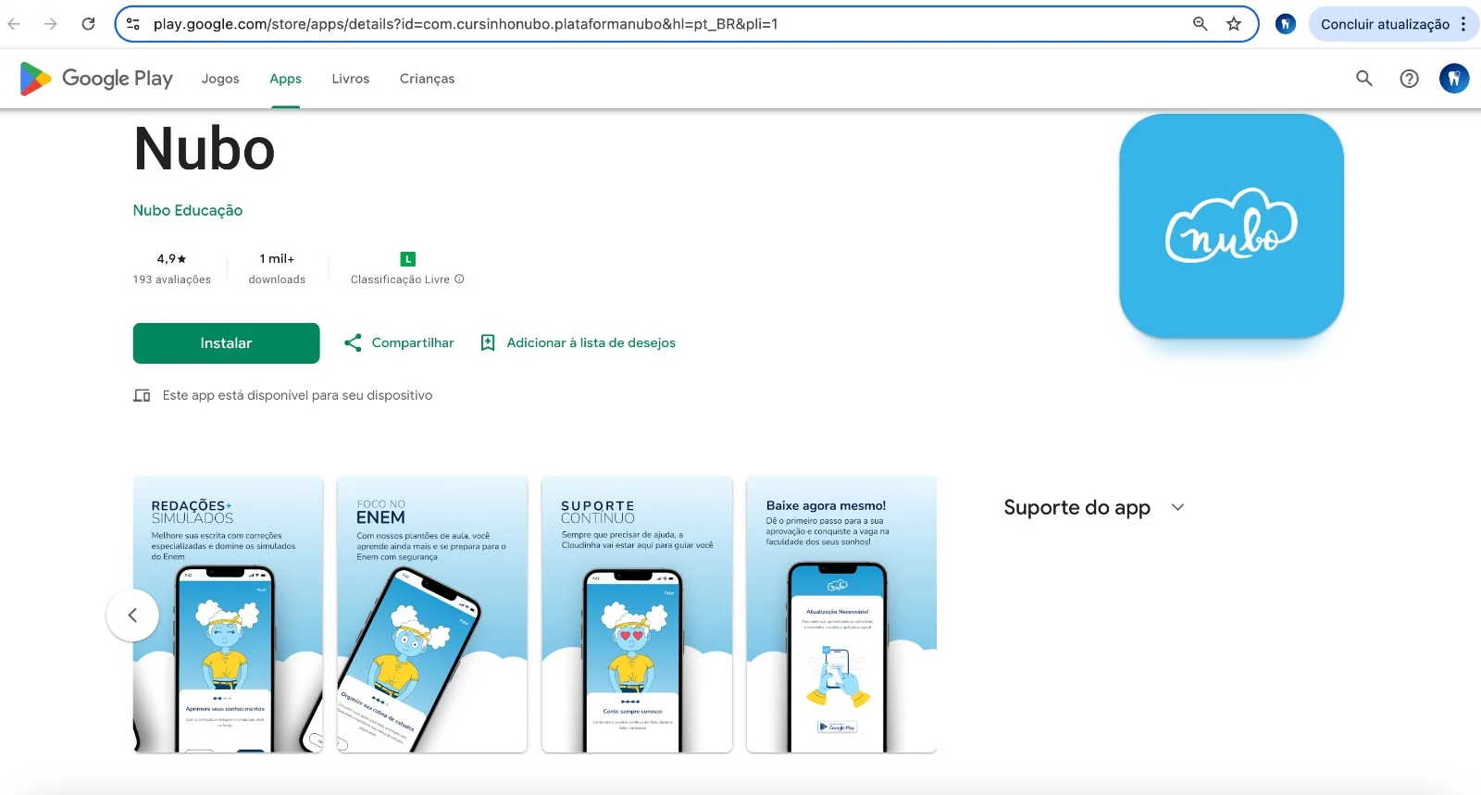Bookmark this page with star icon
1481x795 pixels.
point(1234,24)
